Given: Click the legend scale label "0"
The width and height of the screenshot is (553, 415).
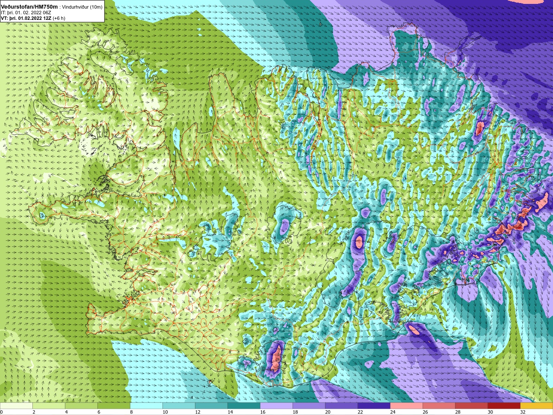Looking at the screenshot, I should click(x=2, y=412).
